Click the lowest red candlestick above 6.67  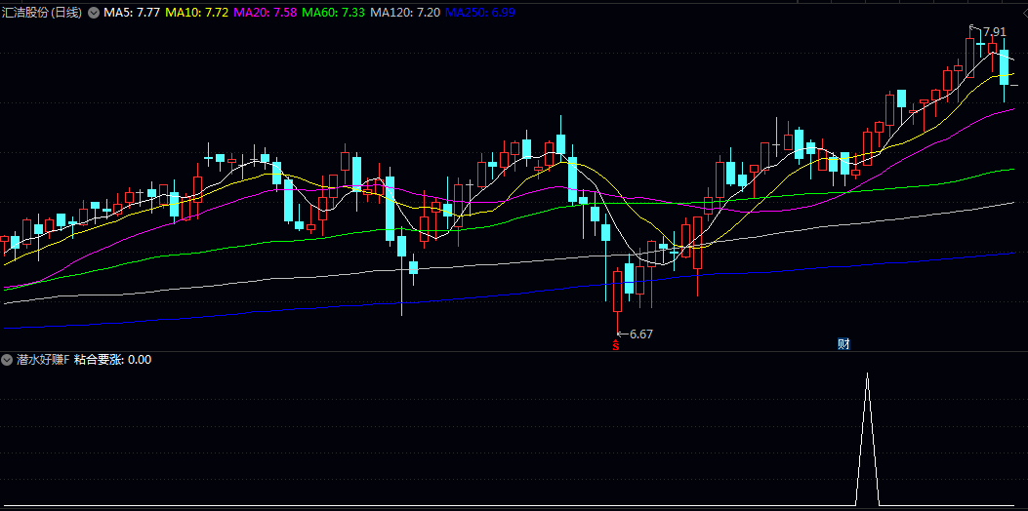617,291
